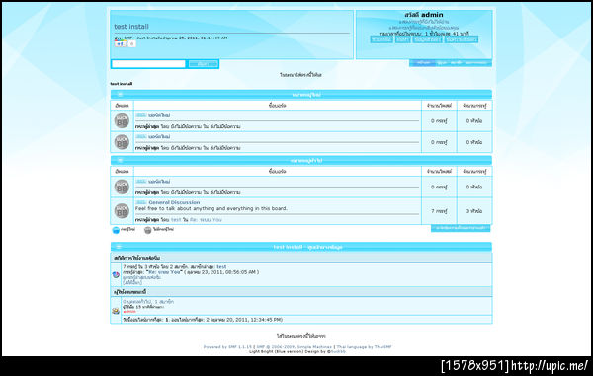Click the 'Thai language by ThaiSMF' footer link
The image size is (593, 376).
pos(364,347)
